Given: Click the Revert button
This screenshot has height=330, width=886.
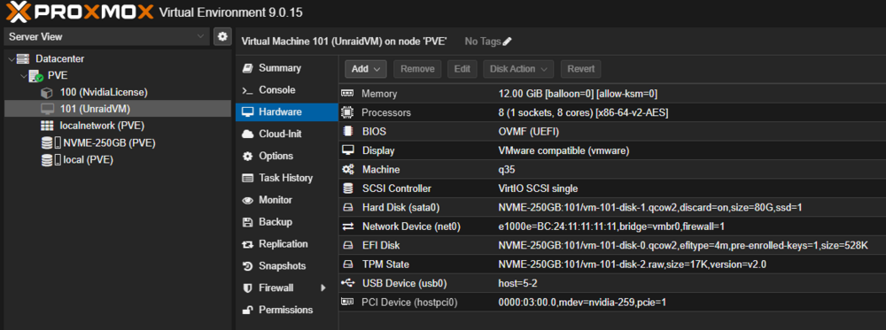Looking at the screenshot, I should (581, 69).
